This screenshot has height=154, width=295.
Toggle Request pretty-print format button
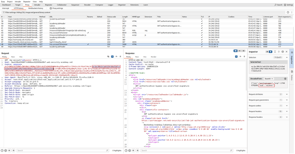(x=112, y=57)
